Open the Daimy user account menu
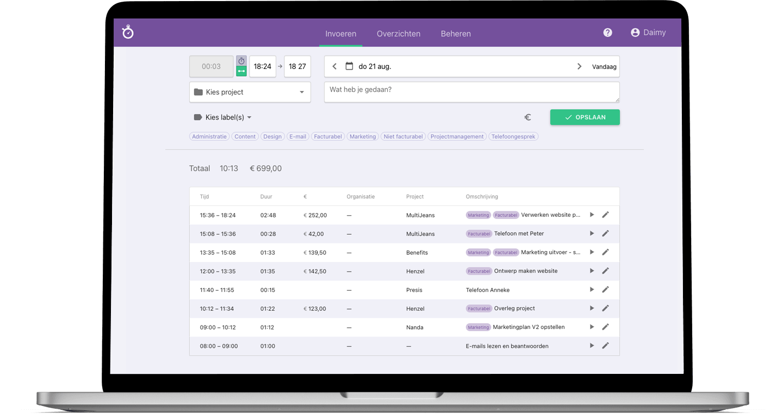783x419 pixels. coord(648,33)
